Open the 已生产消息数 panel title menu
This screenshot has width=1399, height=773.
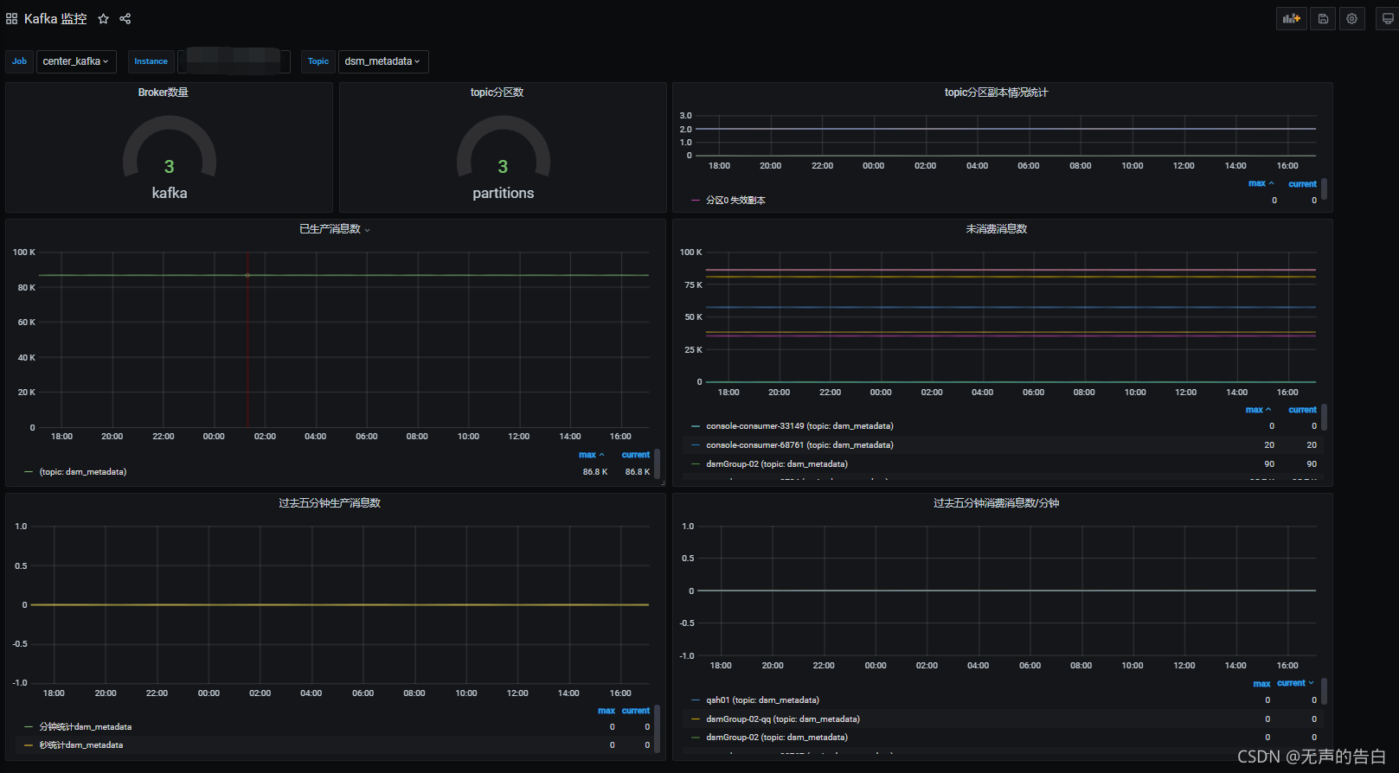(335, 229)
